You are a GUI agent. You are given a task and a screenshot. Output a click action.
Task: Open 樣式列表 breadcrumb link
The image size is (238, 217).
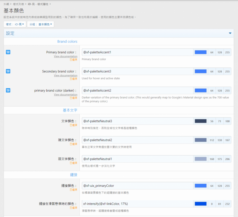18,4
